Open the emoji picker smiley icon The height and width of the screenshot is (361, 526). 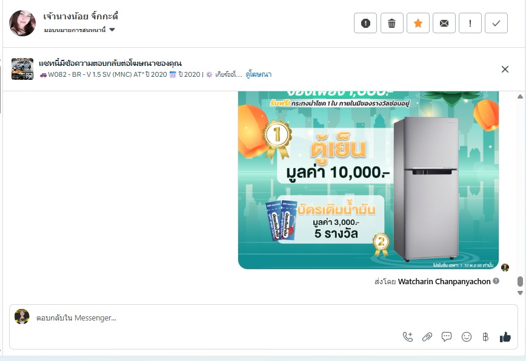[x=466, y=337]
